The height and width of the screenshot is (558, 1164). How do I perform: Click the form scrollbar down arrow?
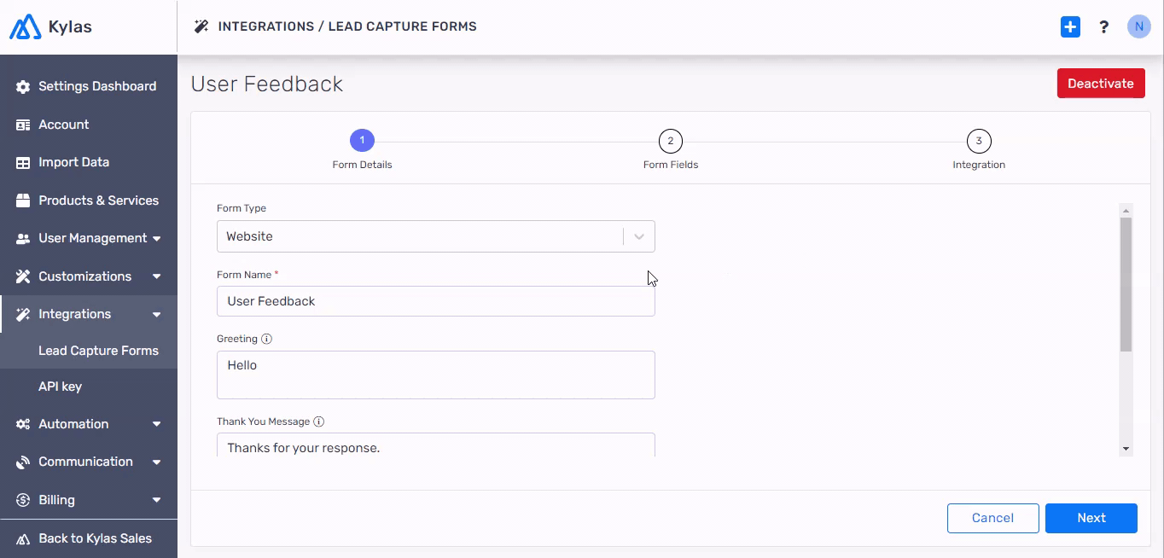tap(1126, 449)
